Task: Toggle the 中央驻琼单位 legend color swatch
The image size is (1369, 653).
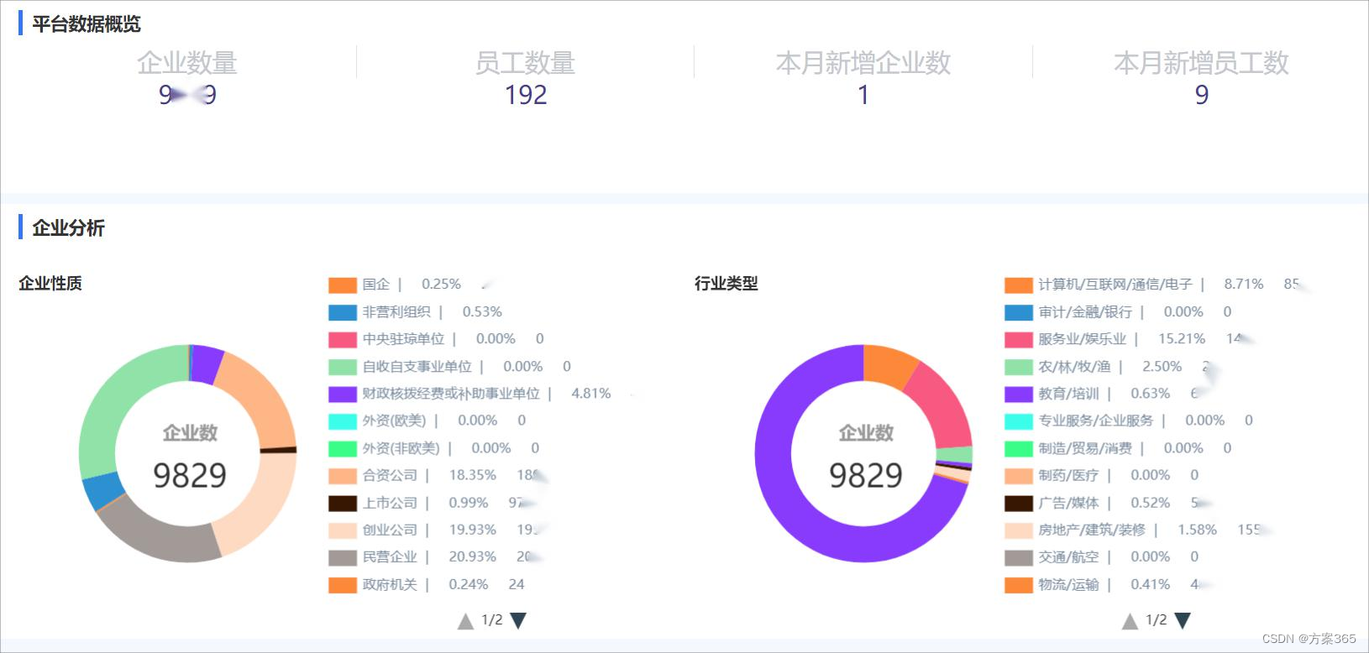Action: 343,340
